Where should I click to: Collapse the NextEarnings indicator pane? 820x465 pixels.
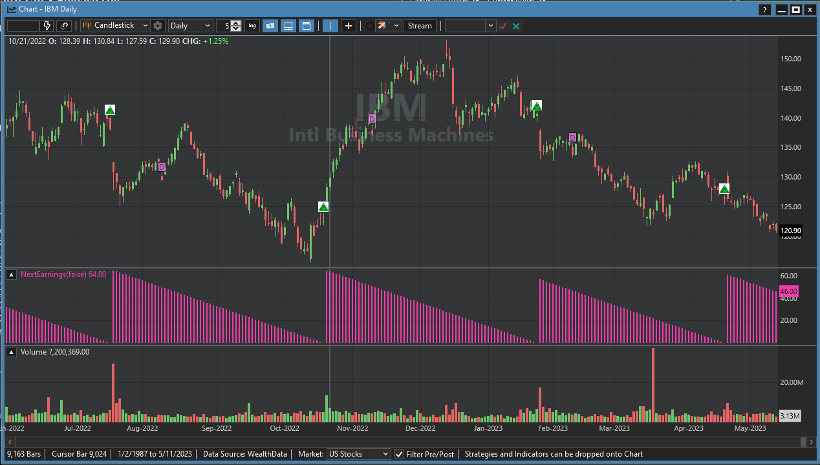[x=12, y=274]
